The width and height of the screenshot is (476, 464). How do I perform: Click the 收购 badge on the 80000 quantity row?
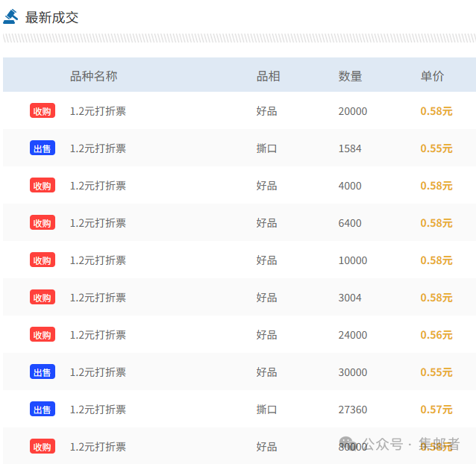click(x=43, y=446)
